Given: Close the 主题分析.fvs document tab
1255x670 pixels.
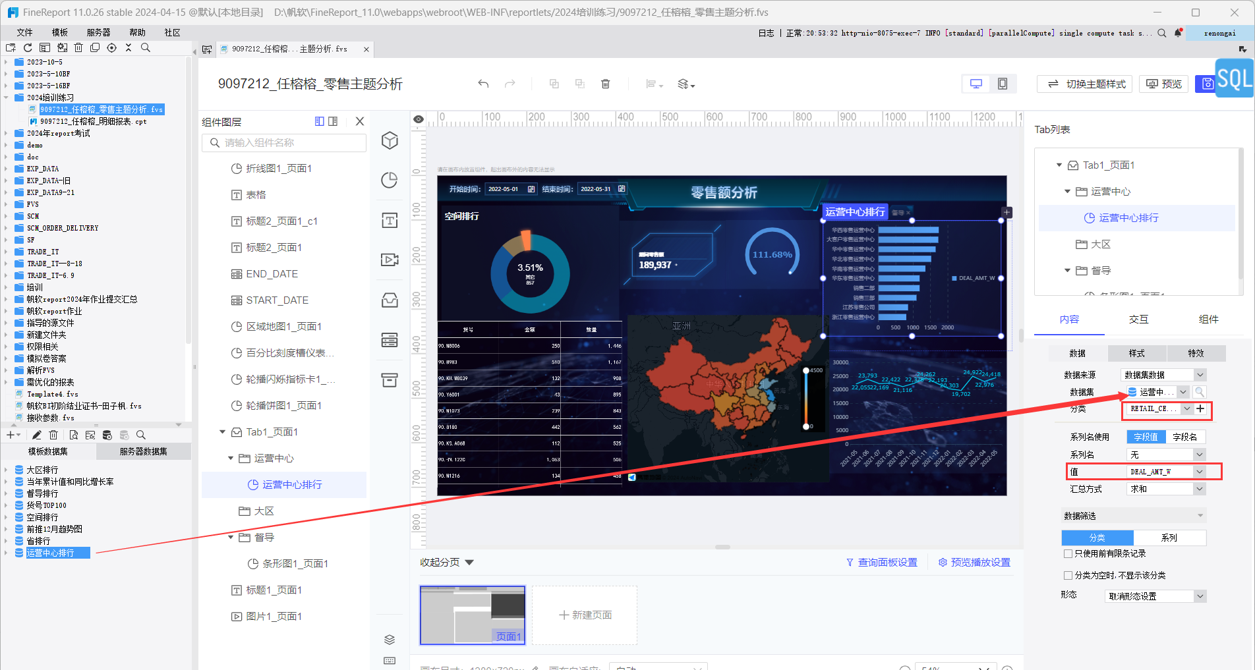Looking at the screenshot, I should [366, 49].
